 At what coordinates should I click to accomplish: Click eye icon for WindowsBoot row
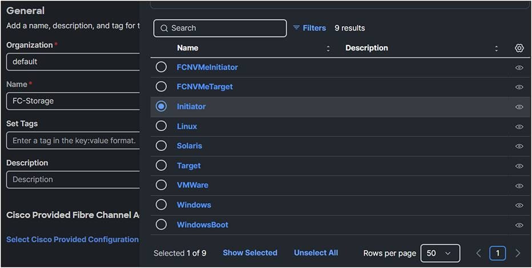click(519, 225)
